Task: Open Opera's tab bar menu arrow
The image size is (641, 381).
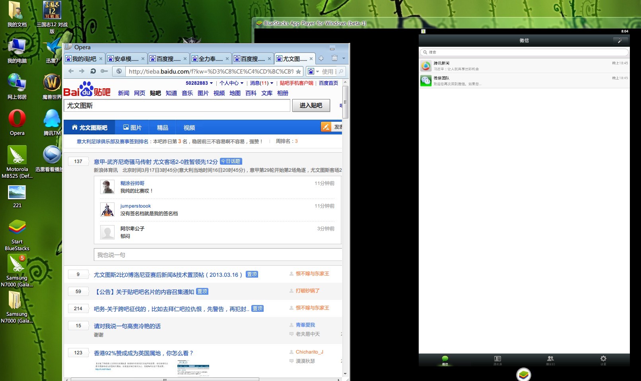Action: point(344,58)
